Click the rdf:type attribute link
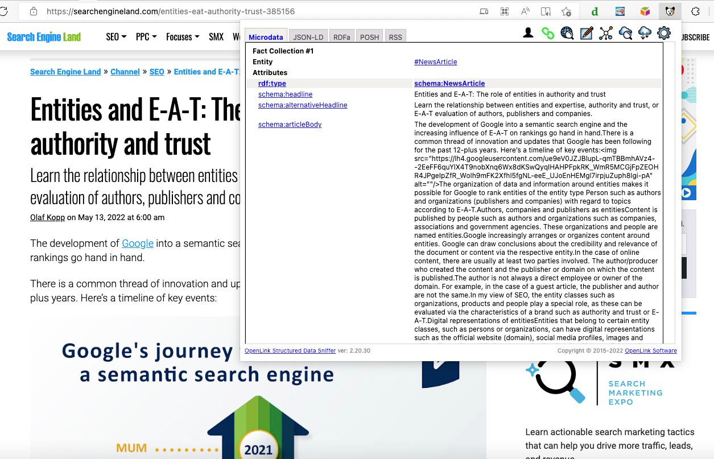 pos(272,84)
